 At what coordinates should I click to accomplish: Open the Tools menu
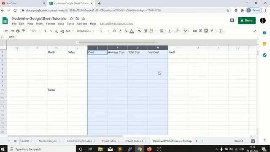(70, 24)
